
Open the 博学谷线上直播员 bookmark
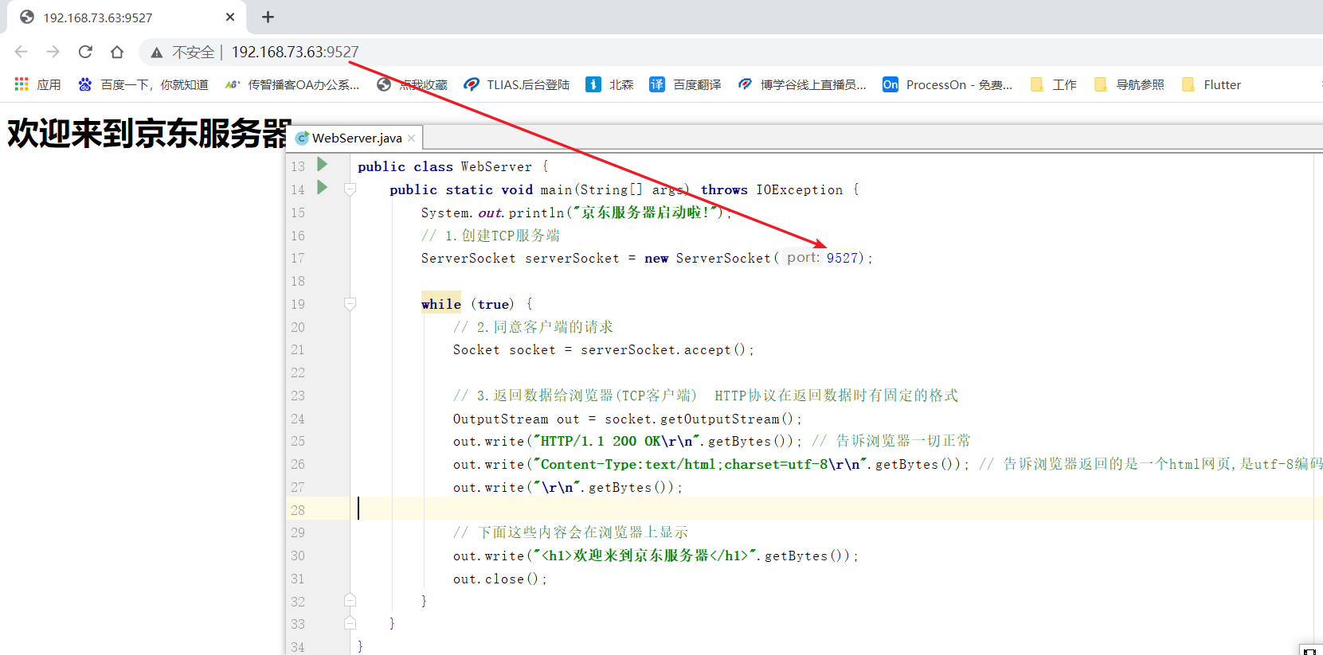point(802,84)
